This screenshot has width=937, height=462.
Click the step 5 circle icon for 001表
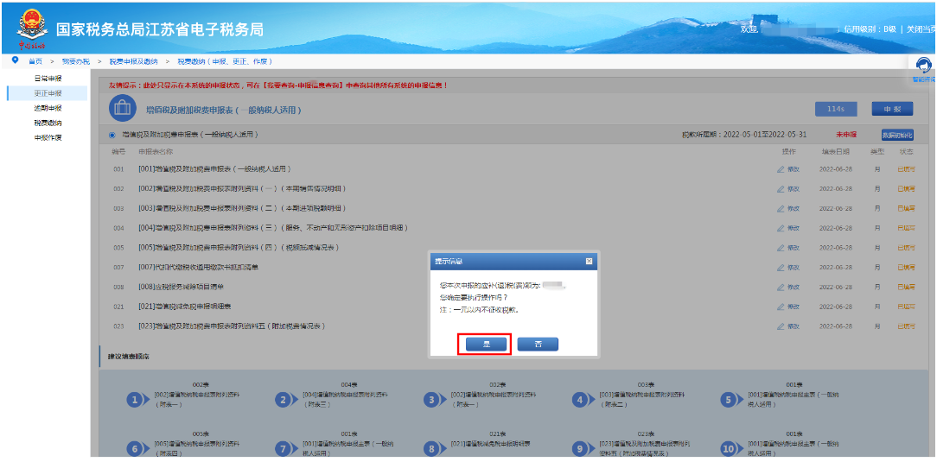point(729,399)
